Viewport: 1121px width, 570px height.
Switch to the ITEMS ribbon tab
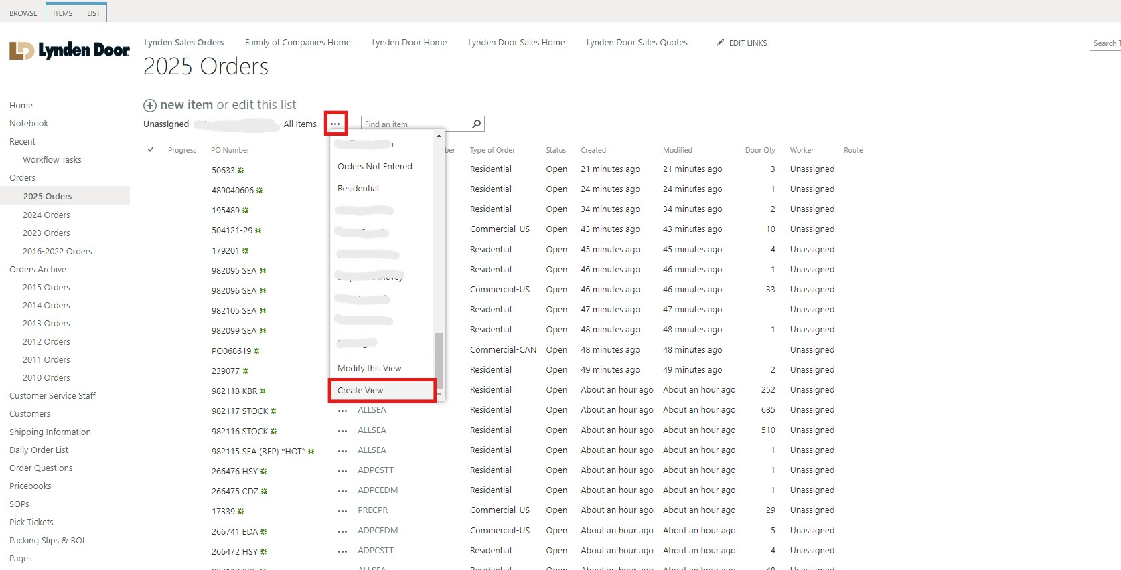click(x=63, y=13)
